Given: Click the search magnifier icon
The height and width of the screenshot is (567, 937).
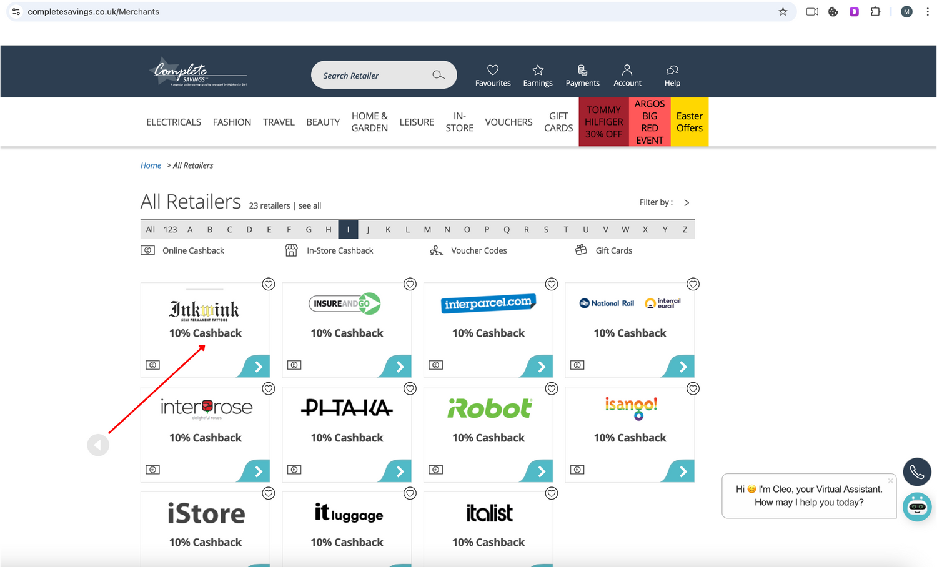Looking at the screenshot, I should [x=439, y=75].
